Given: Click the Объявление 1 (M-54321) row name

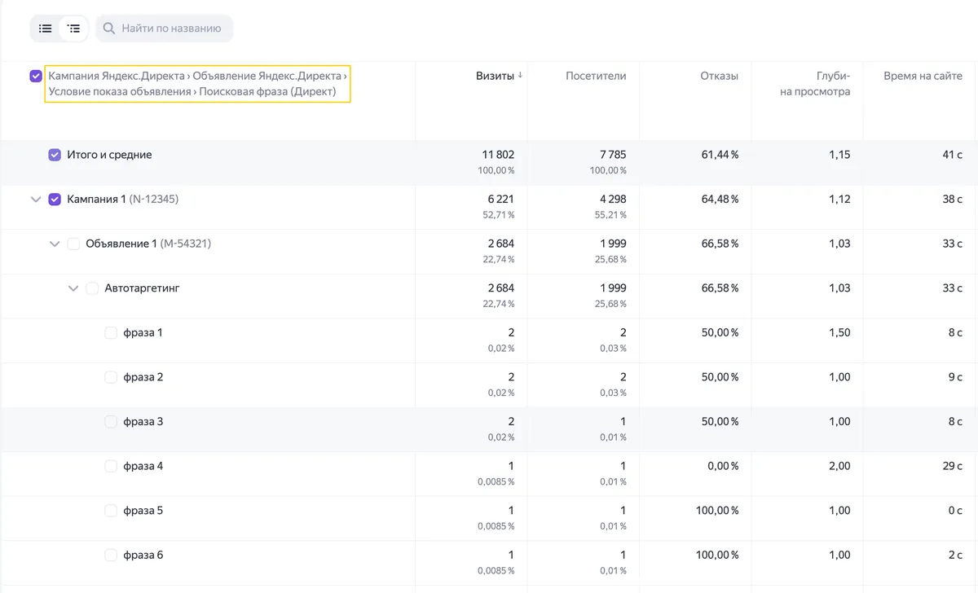Looking at the screenshot, I should click(x=148, y=244).
